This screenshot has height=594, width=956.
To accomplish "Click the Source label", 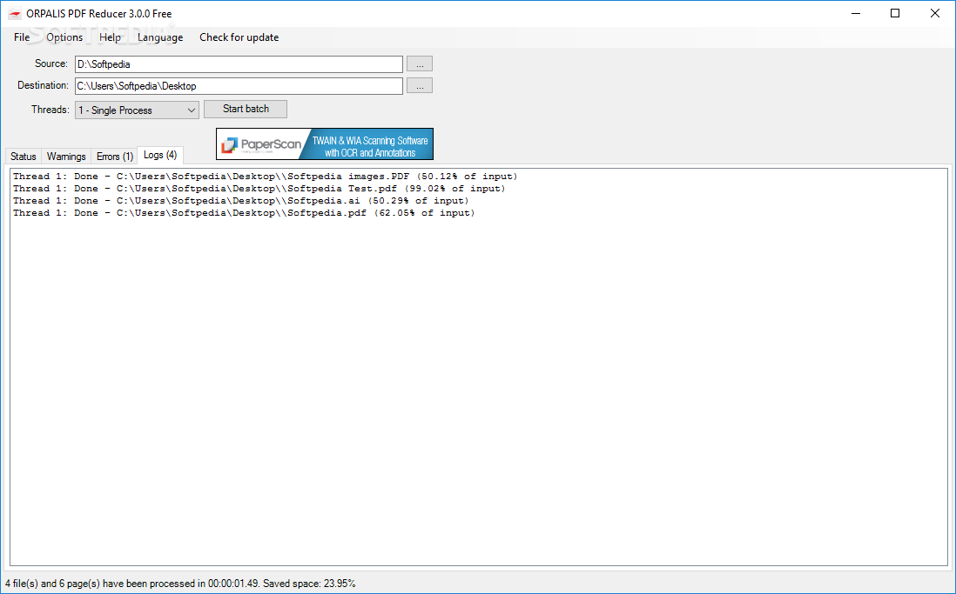I will click(51, 63).
